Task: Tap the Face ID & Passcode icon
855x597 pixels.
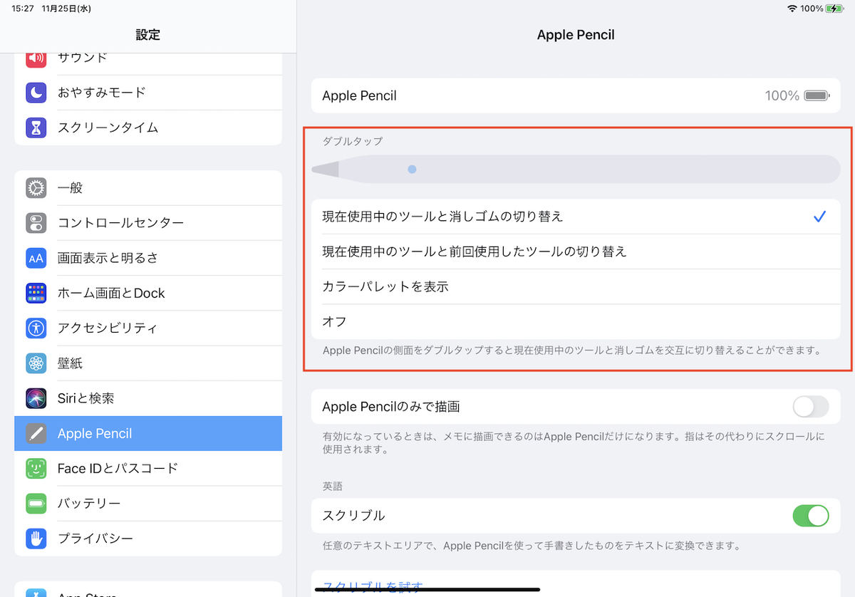Action: tap(36, 468)
